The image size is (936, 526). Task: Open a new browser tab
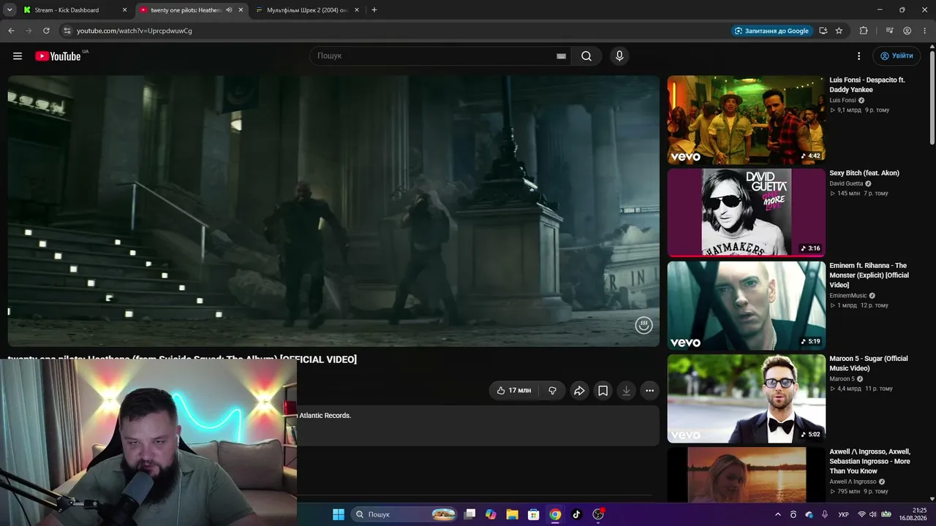[x=374, y=10]
